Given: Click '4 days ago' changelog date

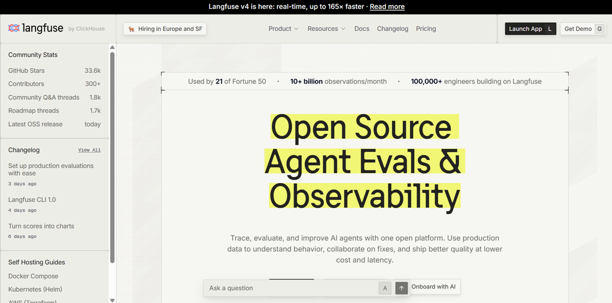Looking at the screenshot, I should pos(22,211).
